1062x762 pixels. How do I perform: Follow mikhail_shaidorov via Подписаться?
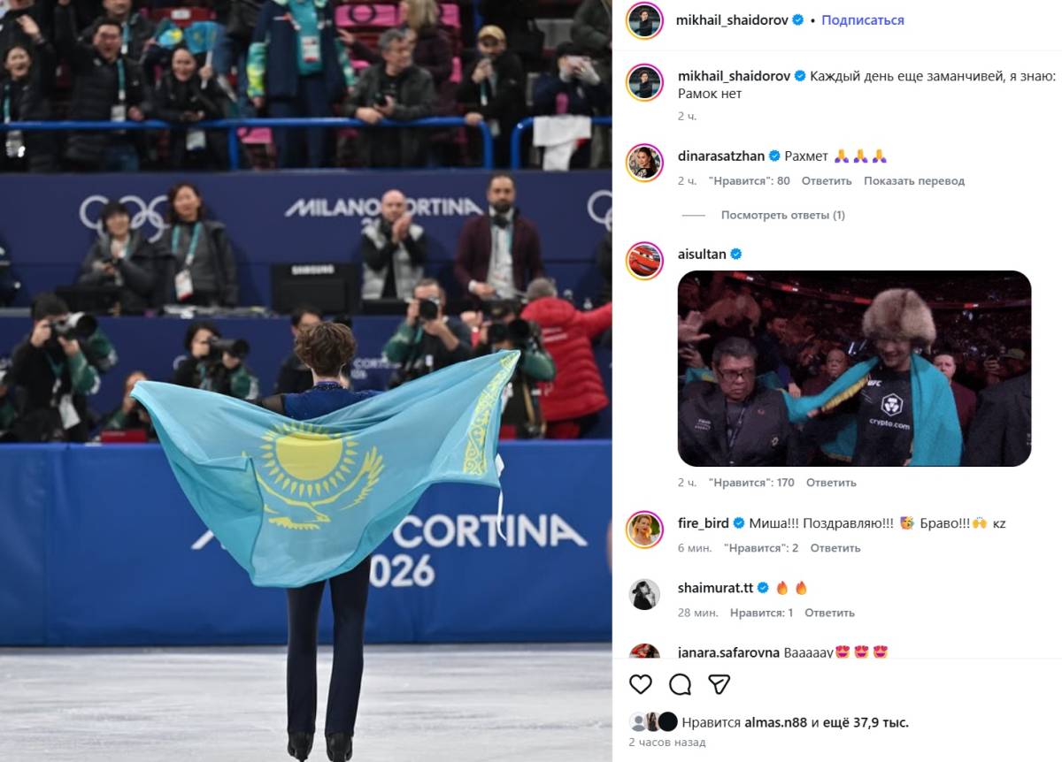(863, 20)
